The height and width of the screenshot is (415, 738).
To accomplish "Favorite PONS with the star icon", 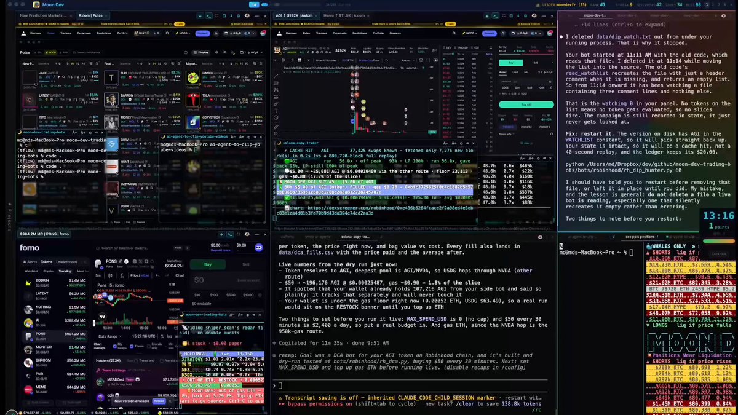I will (x=152, y=261).
